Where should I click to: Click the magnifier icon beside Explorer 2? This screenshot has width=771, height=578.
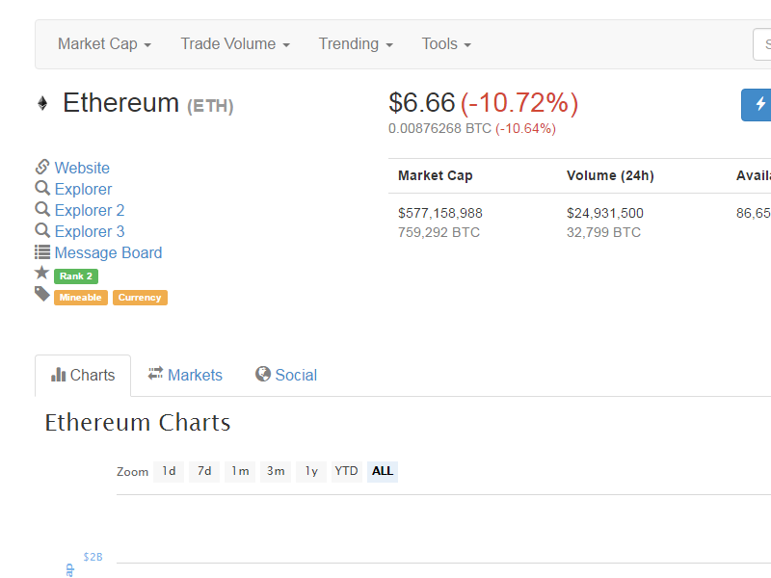(42, 209)
